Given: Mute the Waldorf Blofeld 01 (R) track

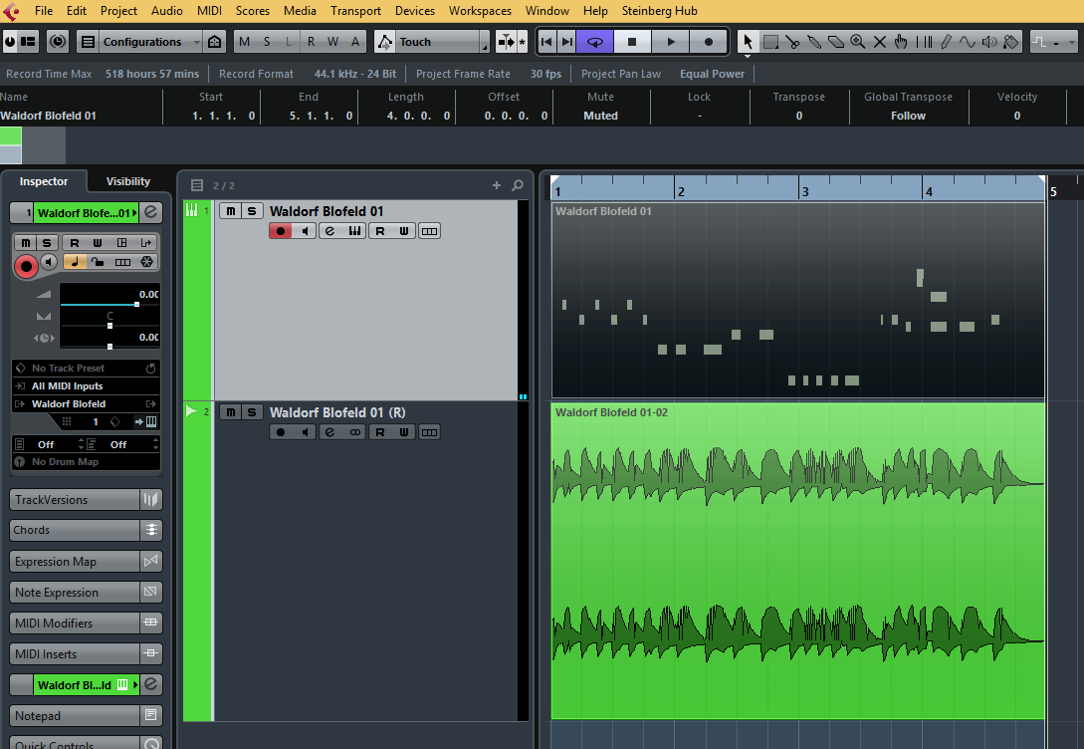Looking at the screenshot, I should click(230, 412).
